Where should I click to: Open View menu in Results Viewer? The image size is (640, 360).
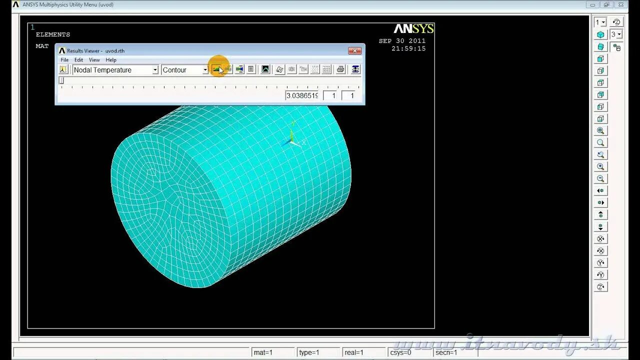point(94,60)
